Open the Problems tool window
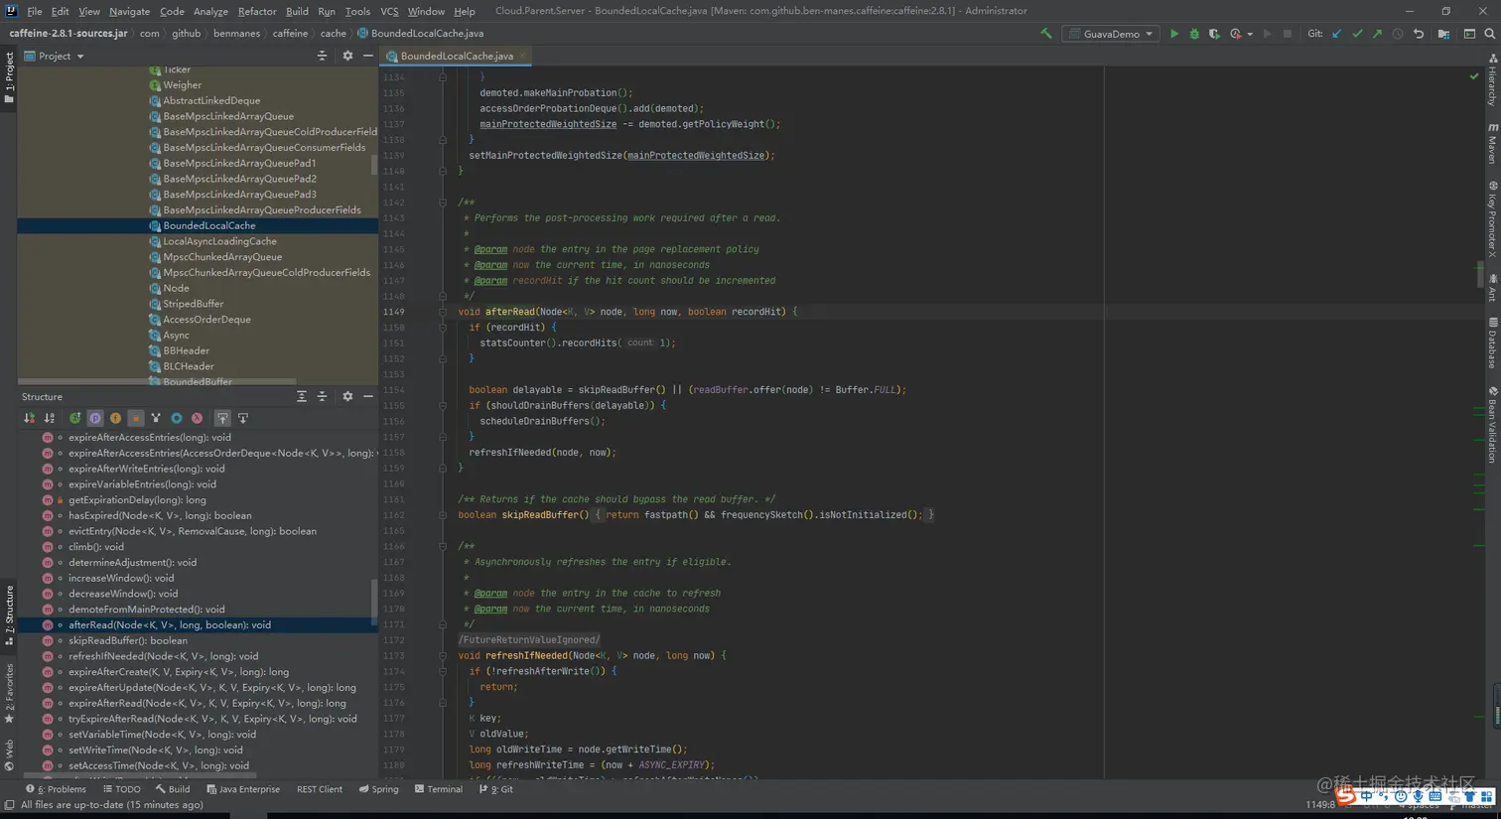Viewport: 1501px width, 819px height. [x=56, y=789]
